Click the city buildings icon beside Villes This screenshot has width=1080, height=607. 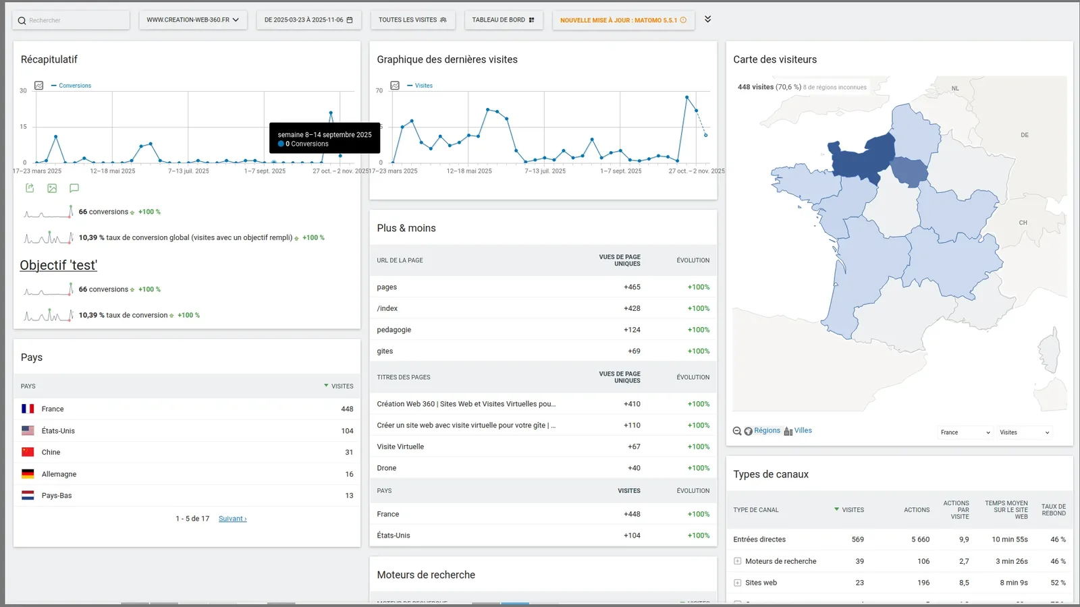point(788,431)
